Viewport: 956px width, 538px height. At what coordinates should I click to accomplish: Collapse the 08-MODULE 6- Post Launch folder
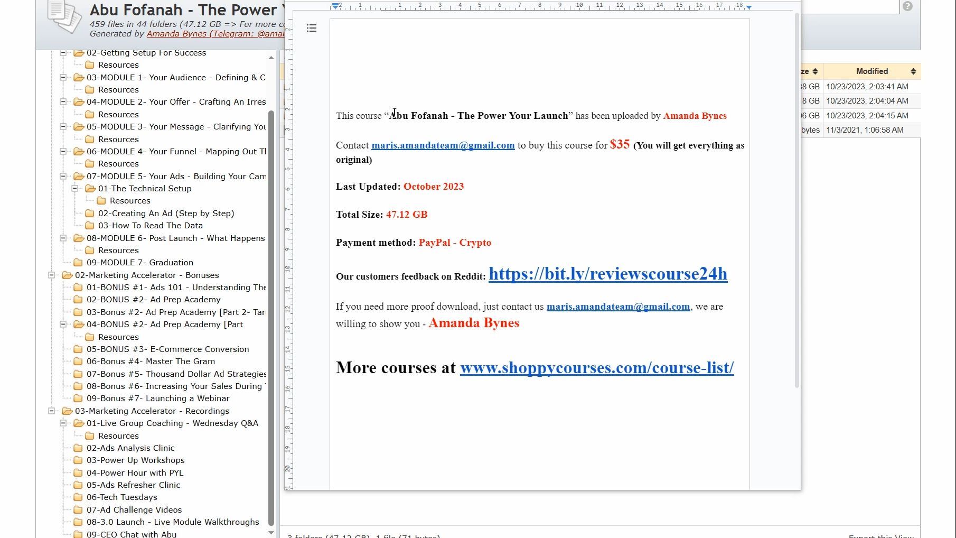pos(63,238)
